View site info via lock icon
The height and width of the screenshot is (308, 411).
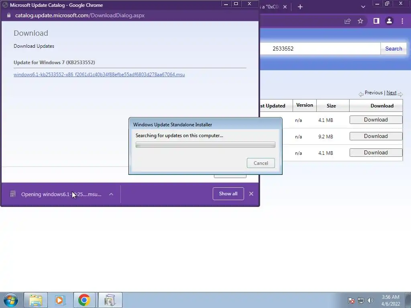tap(9, 15)
